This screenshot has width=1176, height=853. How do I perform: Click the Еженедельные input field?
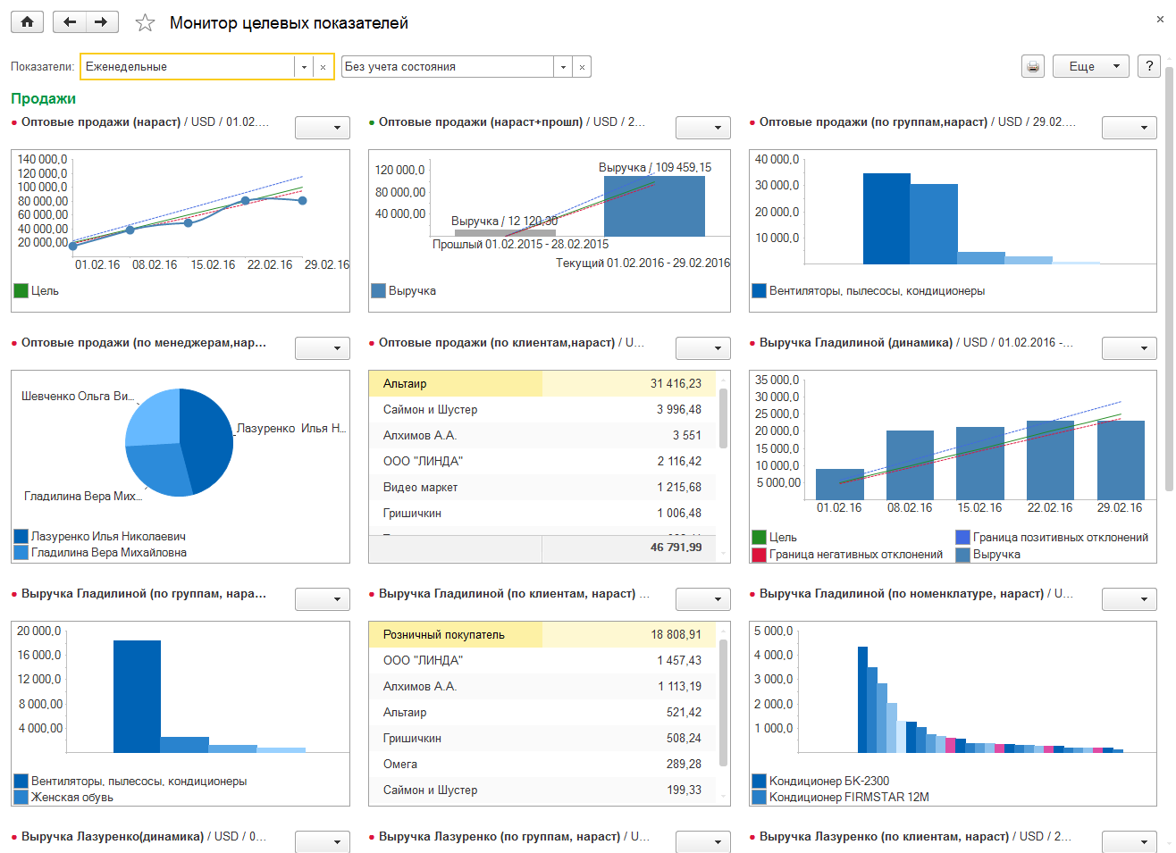tap(188, 67)
